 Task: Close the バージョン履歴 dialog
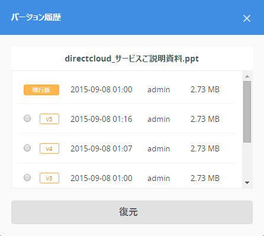point(247,18)
